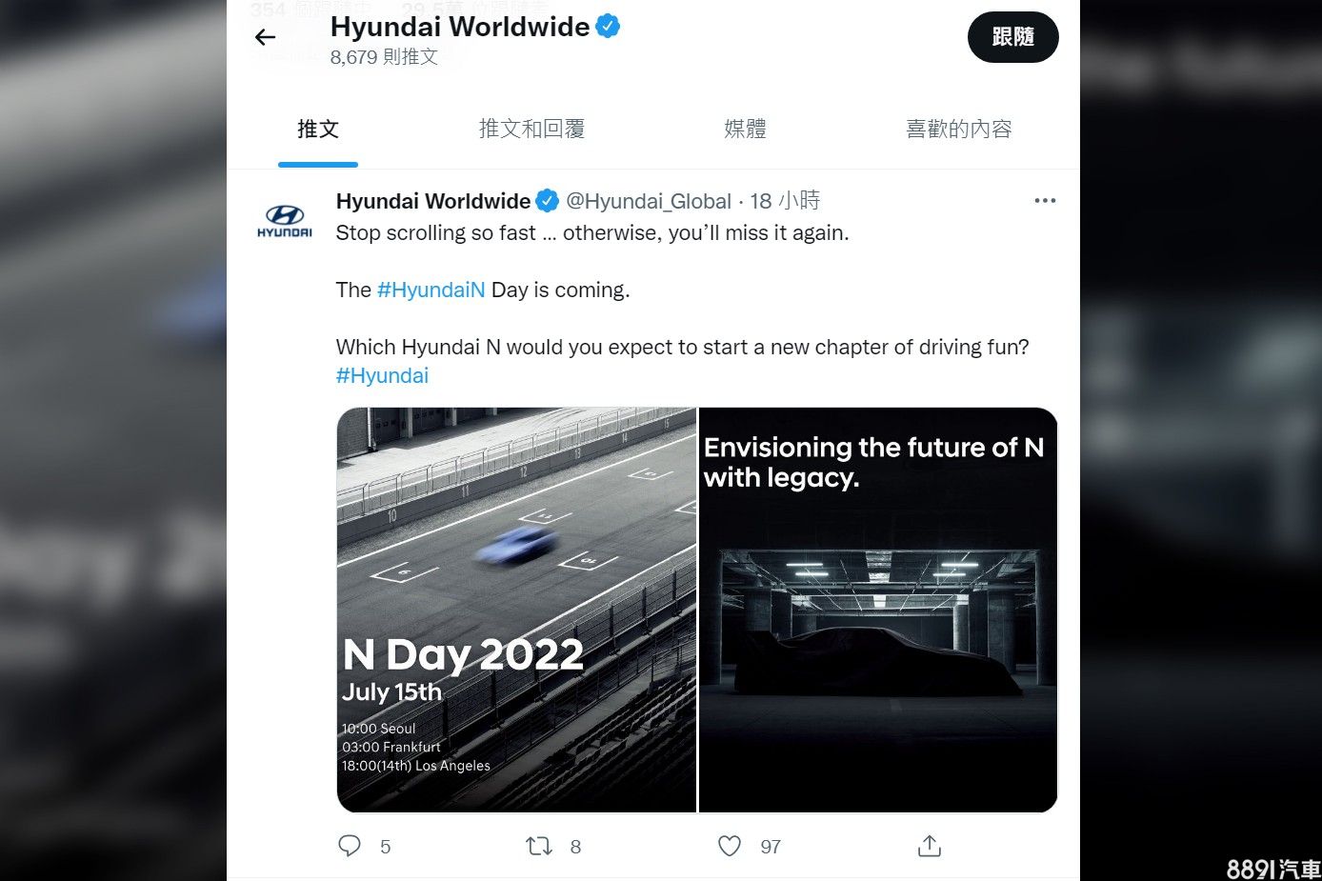Image resolution: width=1322 pixels, height=881 pixels.
Task: Open the three-dot more options menu
Action: coord(1045,201)
